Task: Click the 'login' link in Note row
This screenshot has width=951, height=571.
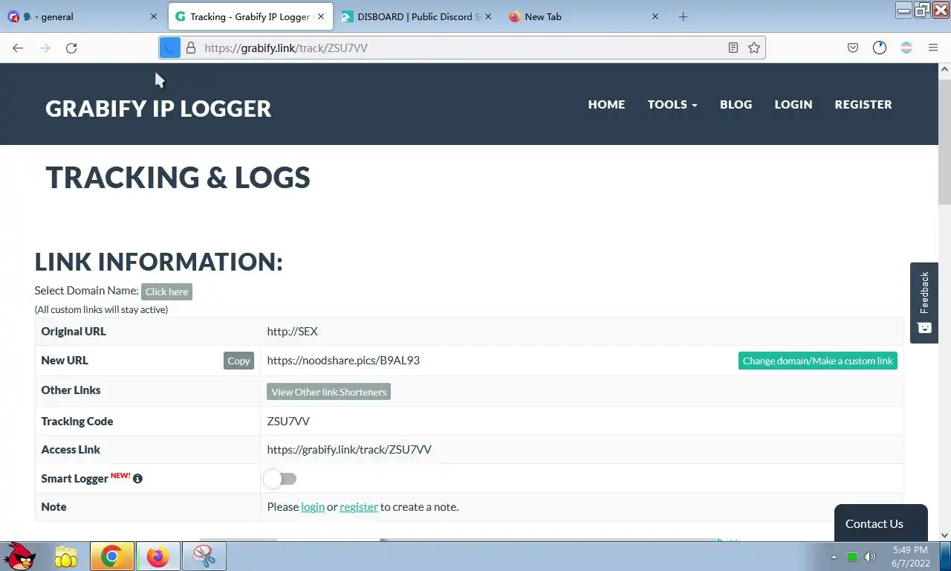Action: [313, 507]
